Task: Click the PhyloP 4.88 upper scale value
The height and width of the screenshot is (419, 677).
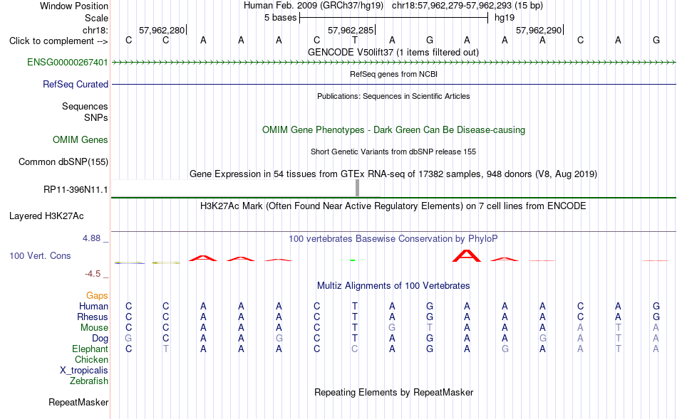Action: (x=91, y=238)
